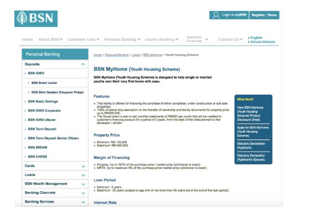Viewport: 320px width, 215px height.
Task: Click the BSN logo
Action: 36,18
